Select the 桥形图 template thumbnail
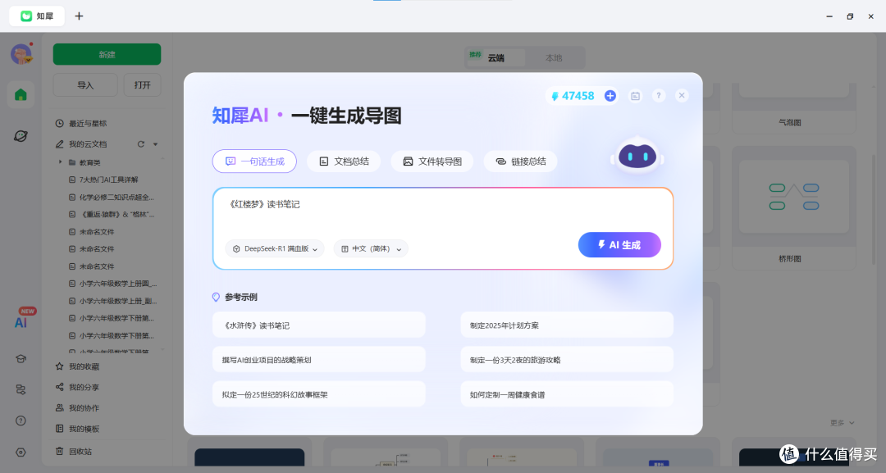The height and width of the screenshot is (473, 886). [x=794, y=197]
